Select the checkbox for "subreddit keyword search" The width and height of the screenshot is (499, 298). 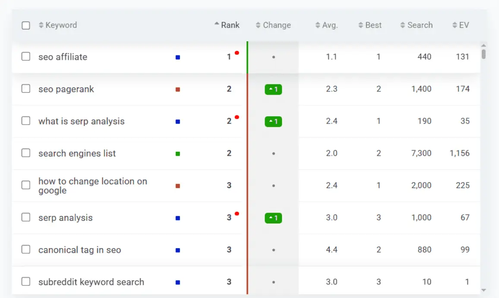[x=25, y=282]
